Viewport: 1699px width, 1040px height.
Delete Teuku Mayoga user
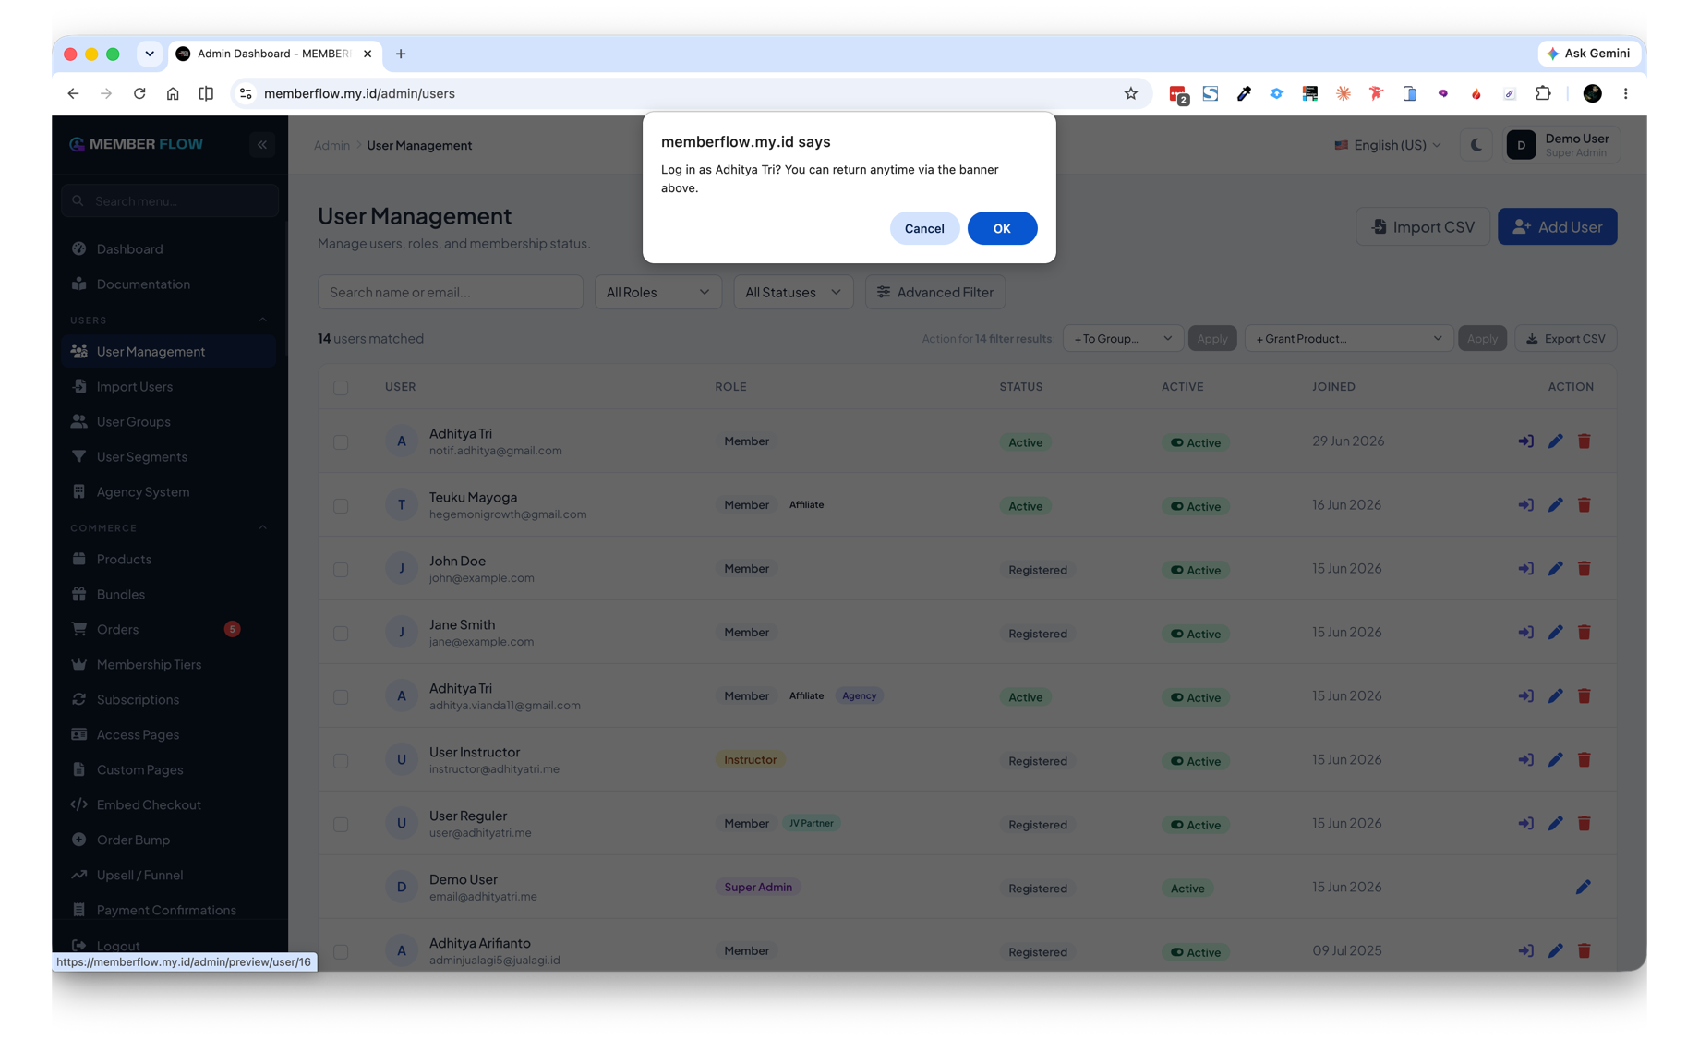[1585, 505]
